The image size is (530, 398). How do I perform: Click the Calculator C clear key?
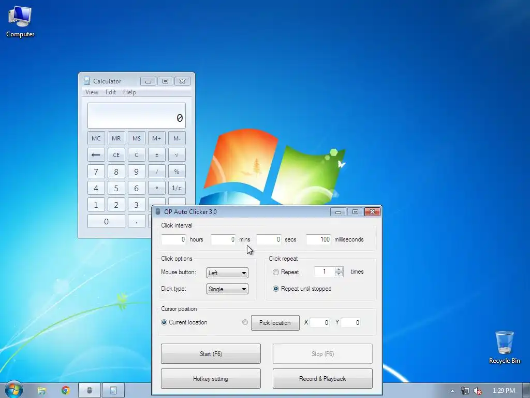click(137, 155)
